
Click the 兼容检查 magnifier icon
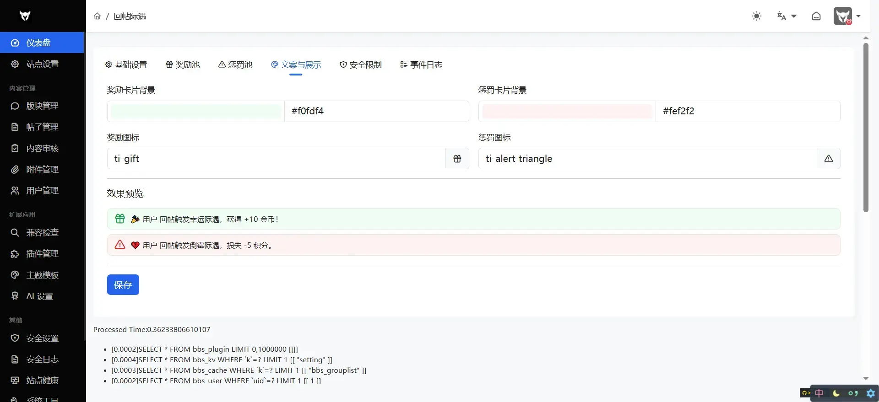[15, 233]
